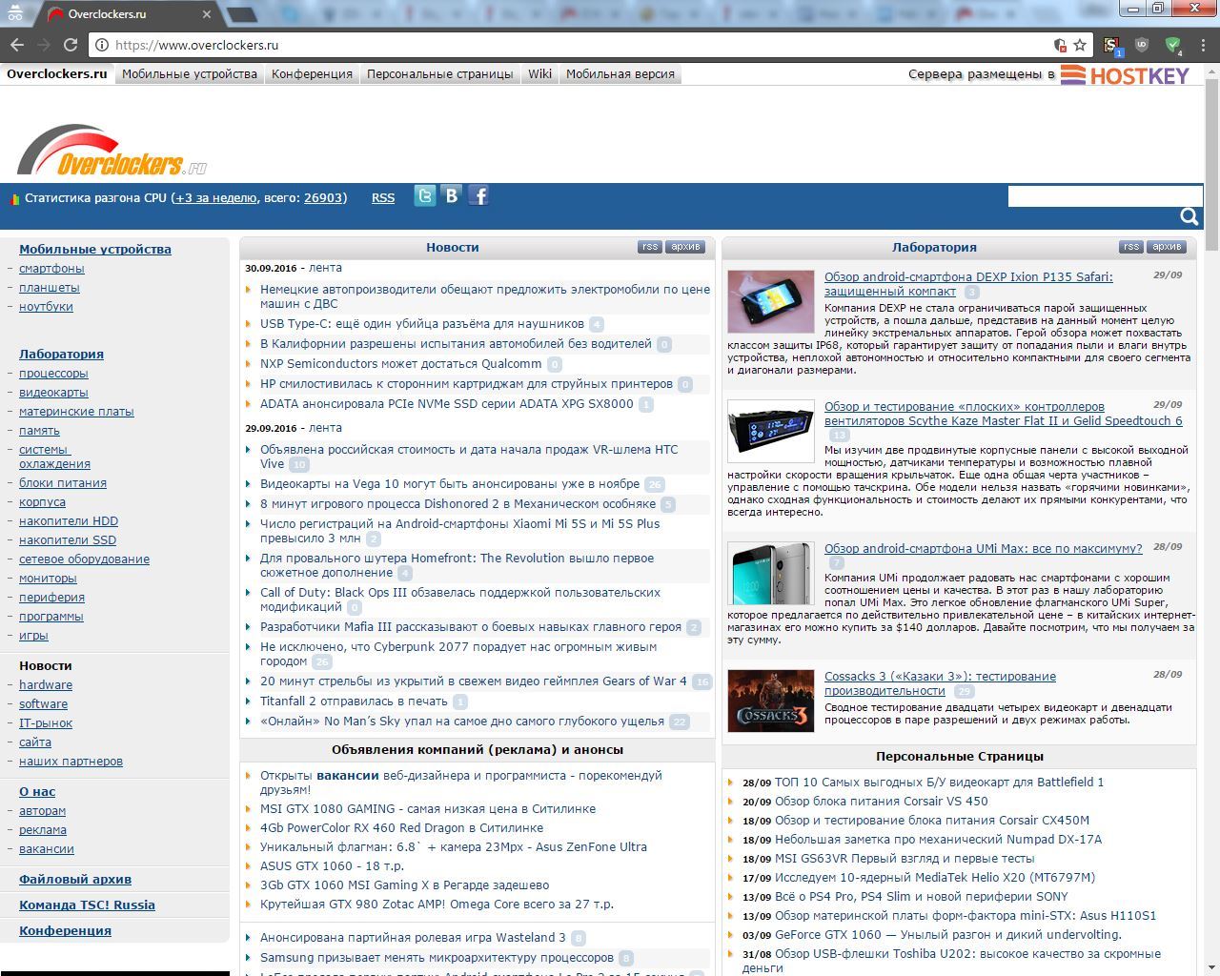The image size is (1220, 976).
Task: Click the page scrollbar up arrow
Action: [1212, 71]
